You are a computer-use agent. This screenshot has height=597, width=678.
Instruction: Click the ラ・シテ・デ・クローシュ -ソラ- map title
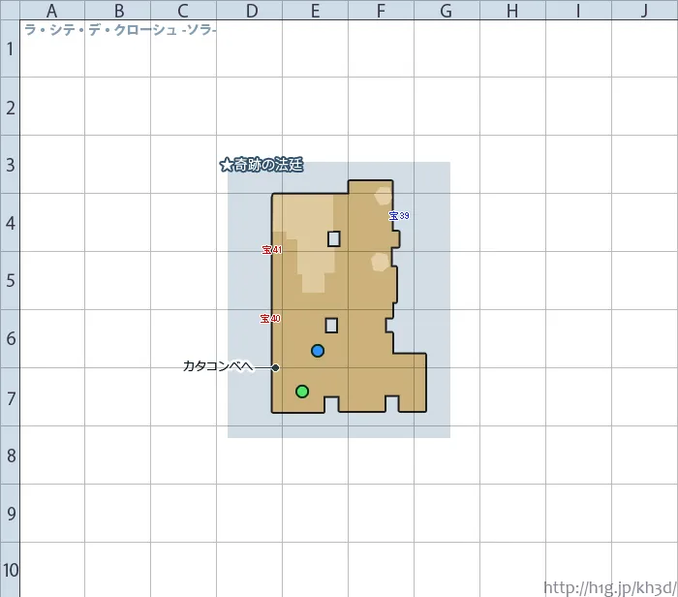click(x=120, y=30)
